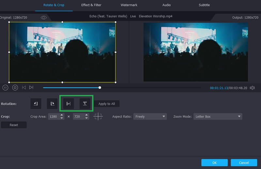Expand the Zoom Mode dropdown

pos(218,117)
